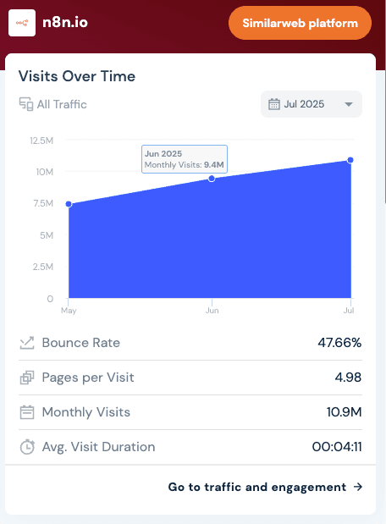Click the 12.5M y-axis label
The image size is (386, 524).
(x=41, y=141)
